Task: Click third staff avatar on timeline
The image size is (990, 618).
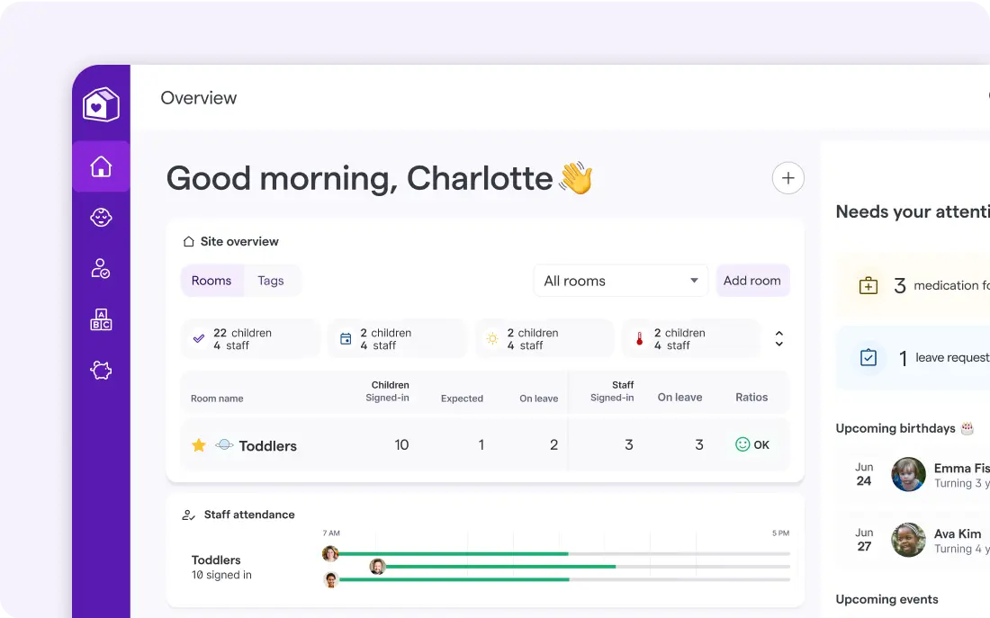Action: (x=331, y=578)
